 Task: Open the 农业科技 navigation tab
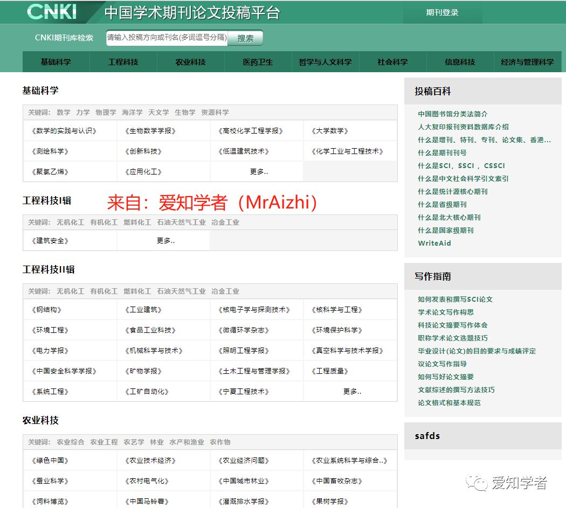coord(191,62)
